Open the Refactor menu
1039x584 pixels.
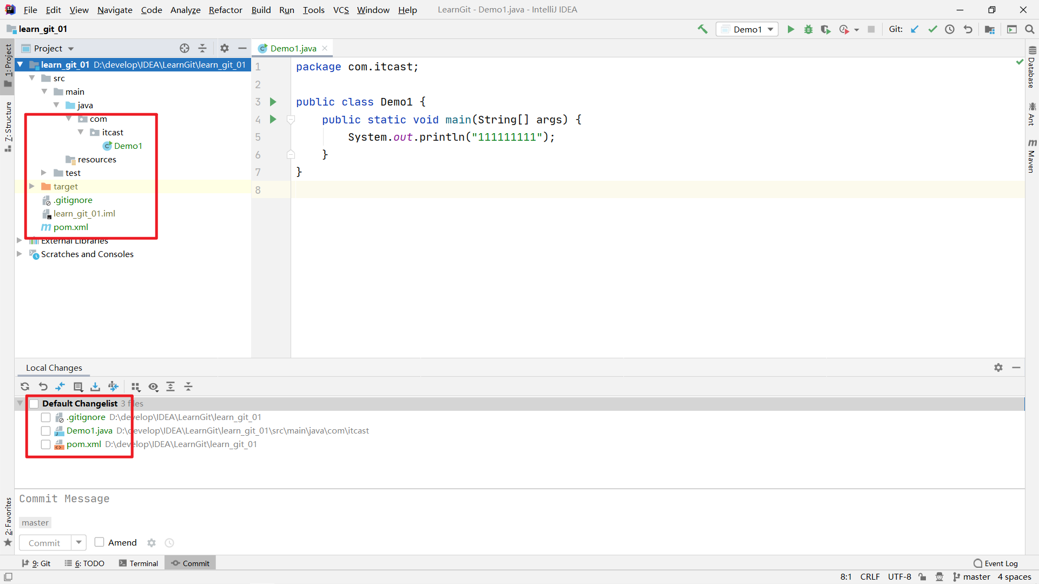pyautogui.click(x=225, y=10)
